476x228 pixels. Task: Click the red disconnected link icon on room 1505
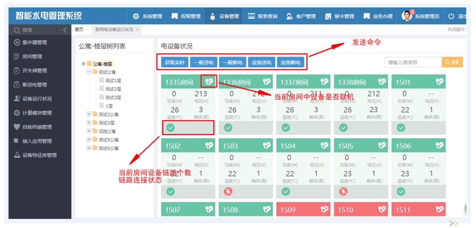point(343,191)
